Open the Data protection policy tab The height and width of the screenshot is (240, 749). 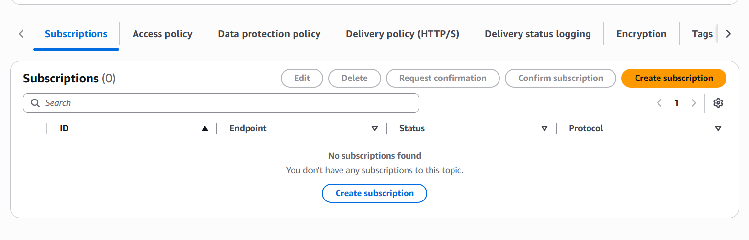(269, 34)
